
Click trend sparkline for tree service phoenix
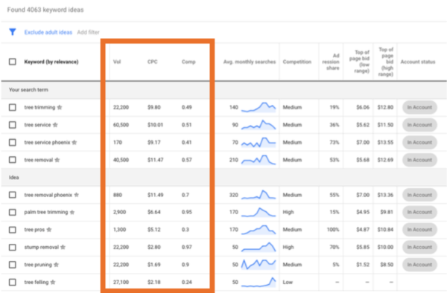[x=259, y=142]
